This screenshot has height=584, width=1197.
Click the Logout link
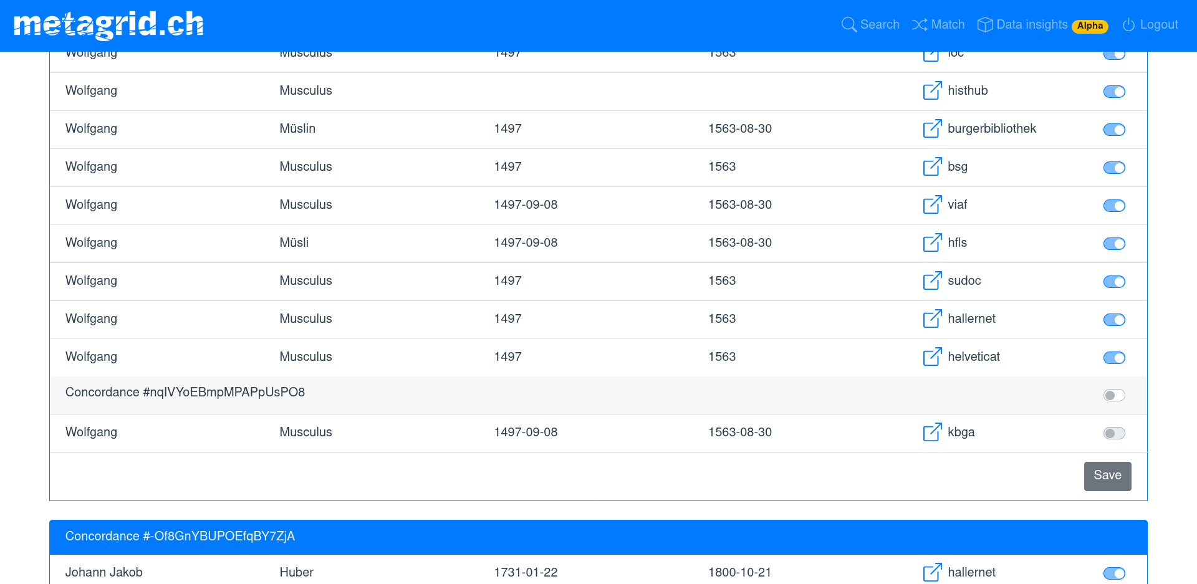[x=1150, y=25]
